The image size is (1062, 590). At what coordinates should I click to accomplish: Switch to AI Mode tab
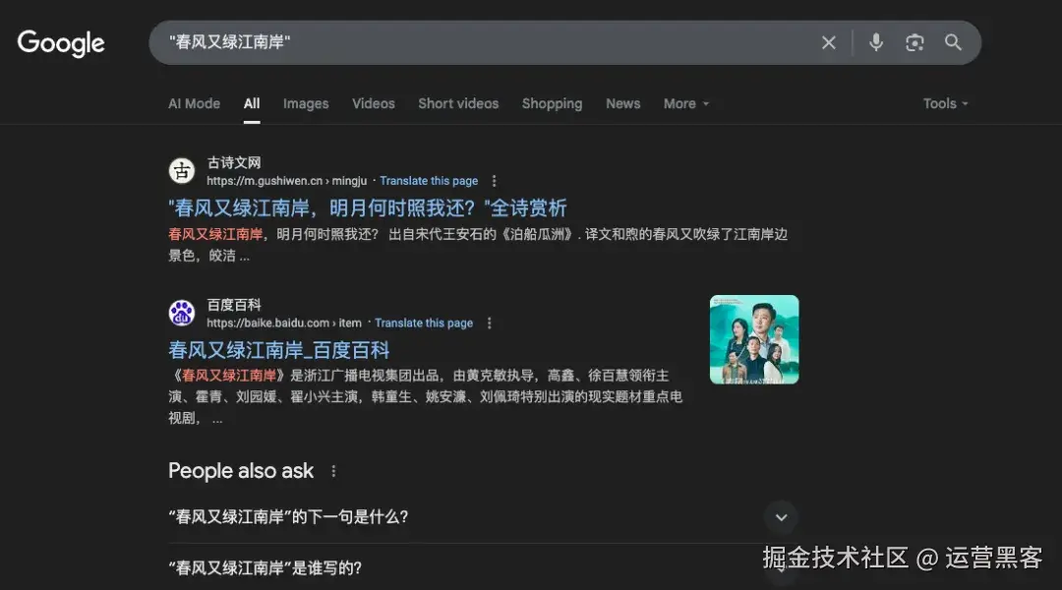(195, 103)
